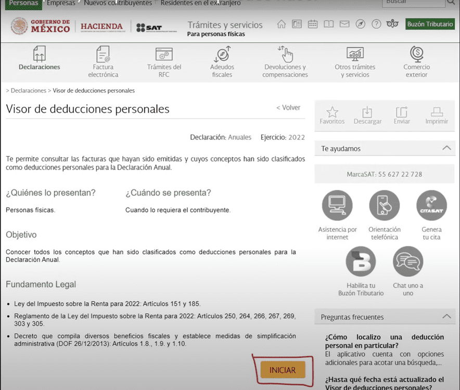460x390 pixels.
Task: Open Genera tu cita
Action: pyautogui.click(x=431, y=205)
